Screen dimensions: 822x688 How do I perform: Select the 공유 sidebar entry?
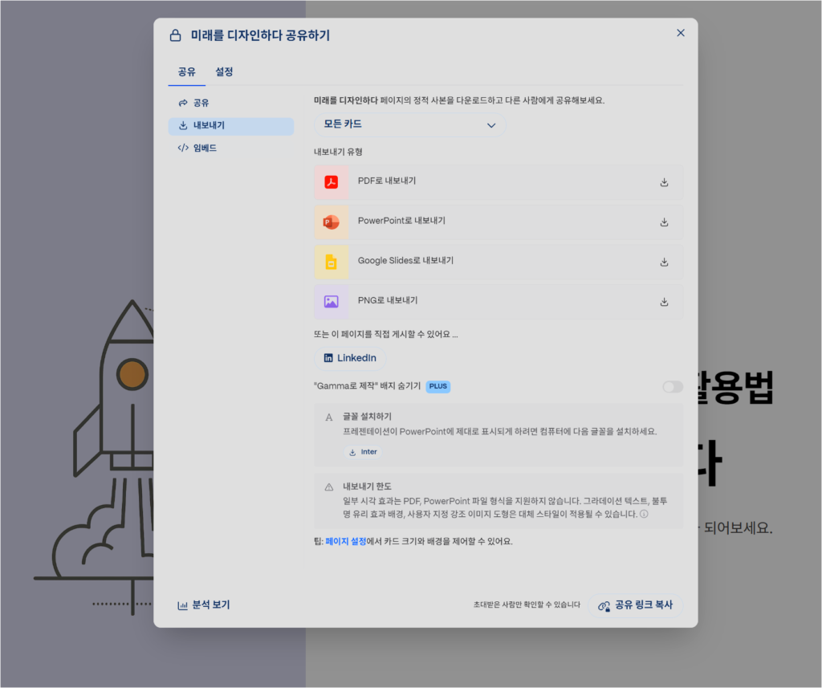[198, 102]
